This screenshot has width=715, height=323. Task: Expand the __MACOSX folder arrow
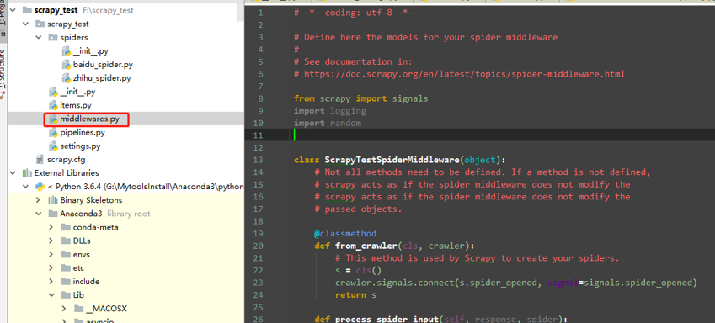point(64,309)
